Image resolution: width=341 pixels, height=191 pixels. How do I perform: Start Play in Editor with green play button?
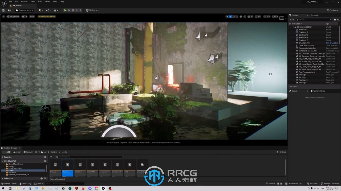coord(65,10)
